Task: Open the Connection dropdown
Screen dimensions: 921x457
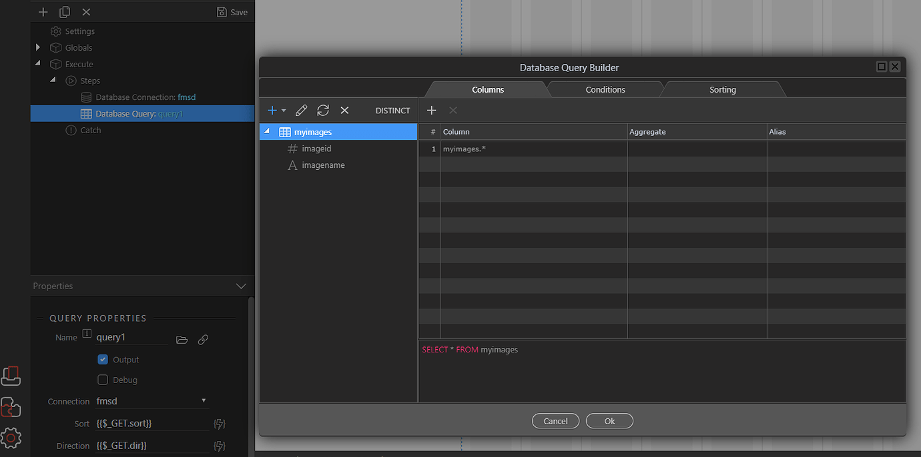Action: point(204,401)
